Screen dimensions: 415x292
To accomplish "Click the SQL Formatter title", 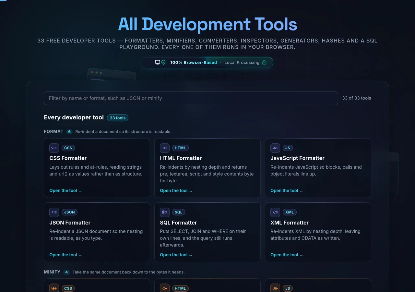I will click(x=178, y=223).
